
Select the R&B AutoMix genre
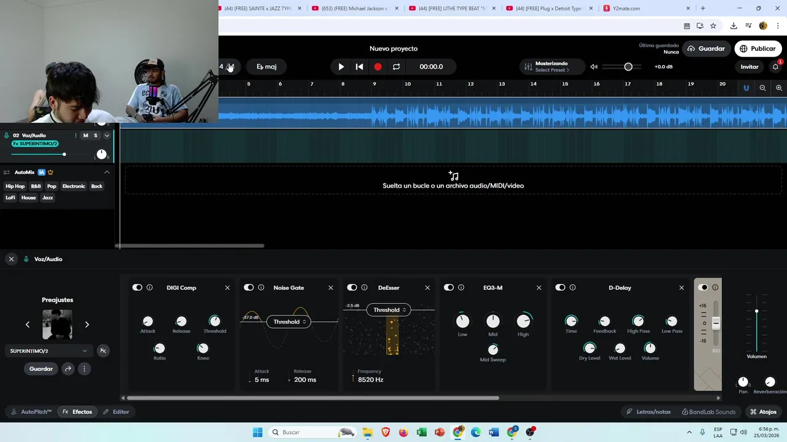pyautogui.click(x=36, y=186)
